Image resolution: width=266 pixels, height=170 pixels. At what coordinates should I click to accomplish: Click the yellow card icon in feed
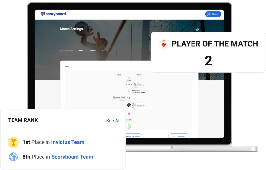coord(129,91)
